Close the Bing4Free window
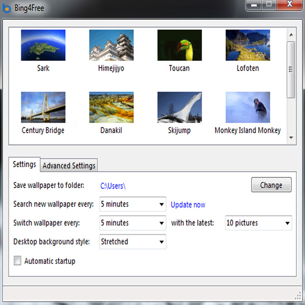Screen dimensions: 305x305 pos(290,4)
